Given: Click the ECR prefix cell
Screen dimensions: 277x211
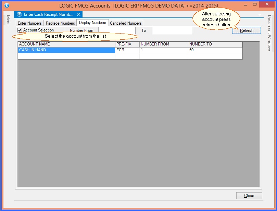Looking at the screenshot, I should 127,50.
